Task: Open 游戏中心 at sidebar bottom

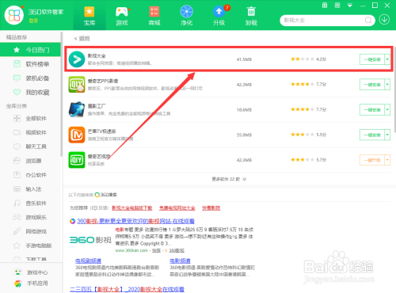Action: point(31,272)
